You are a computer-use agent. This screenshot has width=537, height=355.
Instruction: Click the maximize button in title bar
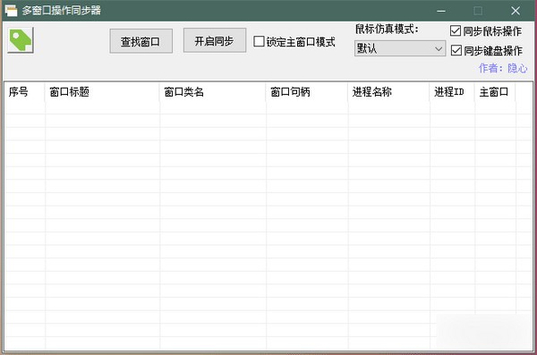coord(478,11)
